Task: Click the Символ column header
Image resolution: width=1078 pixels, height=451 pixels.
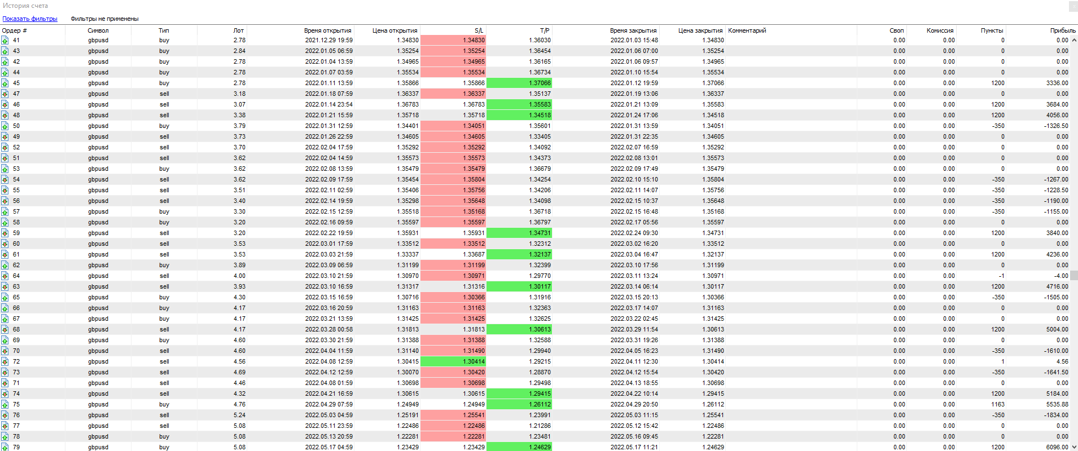Action: tap(98, 31)
